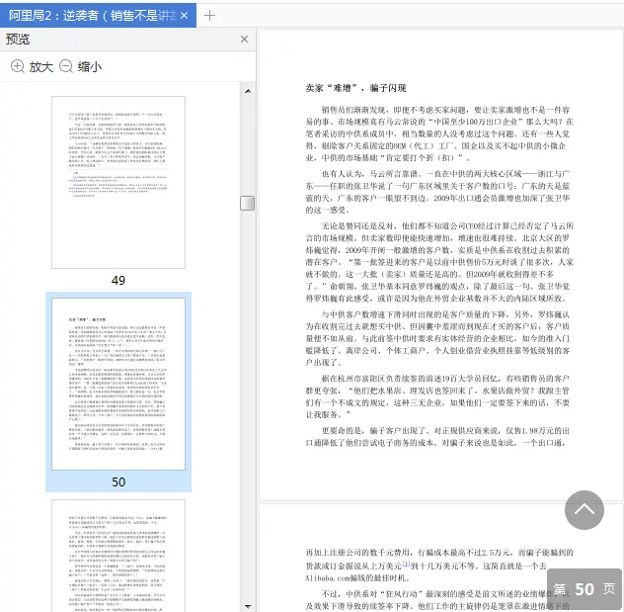
Task: Click page number label 49
Action: (x=118, y=280)
